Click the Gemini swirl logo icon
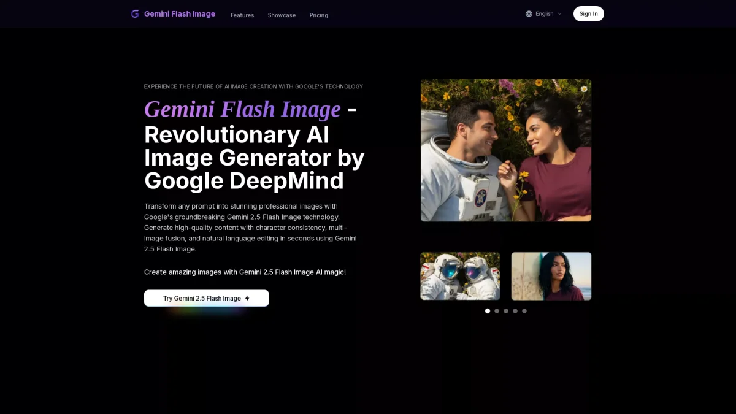Screen dimensions: 736x414 (x=135, y=14)
